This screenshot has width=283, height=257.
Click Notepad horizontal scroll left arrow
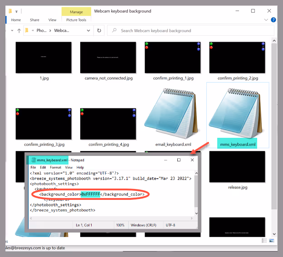(x=31, y=218)
